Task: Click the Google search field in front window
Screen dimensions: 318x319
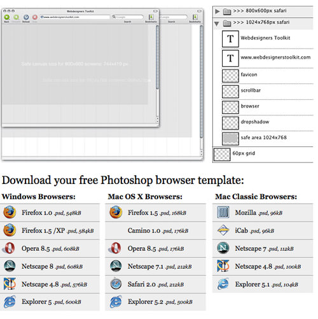Action: tap(128, 17)
